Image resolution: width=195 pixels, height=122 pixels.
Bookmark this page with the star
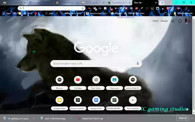tap(83, 8)
